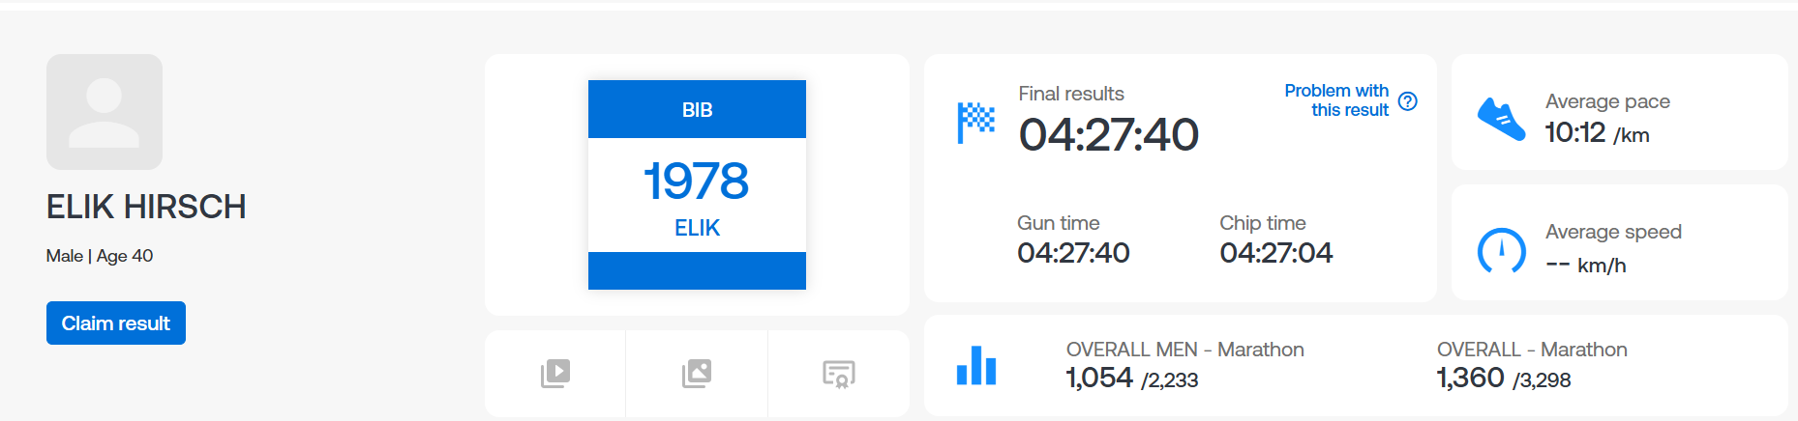
Task: Click the profile avatar placeholder
Action: pyautogui.click(x=105, y=112)
